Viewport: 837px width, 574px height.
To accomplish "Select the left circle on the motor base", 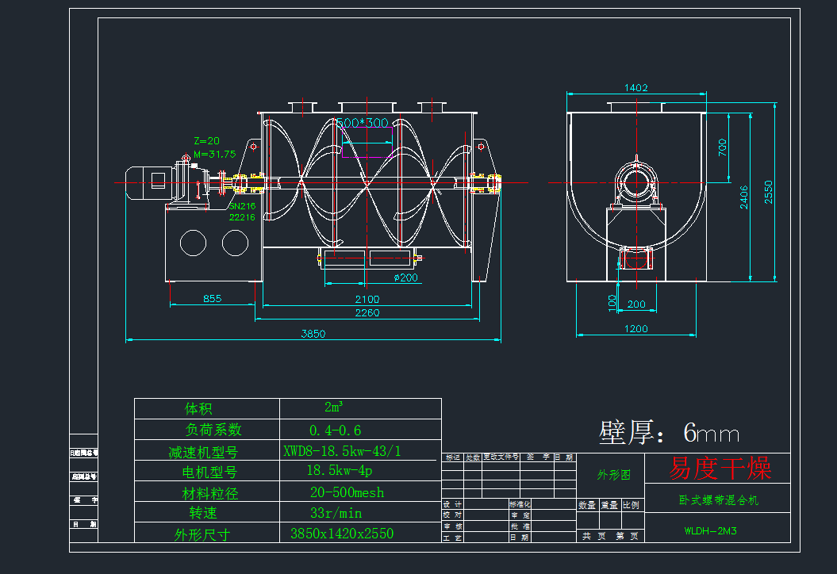I will point(193,243).
